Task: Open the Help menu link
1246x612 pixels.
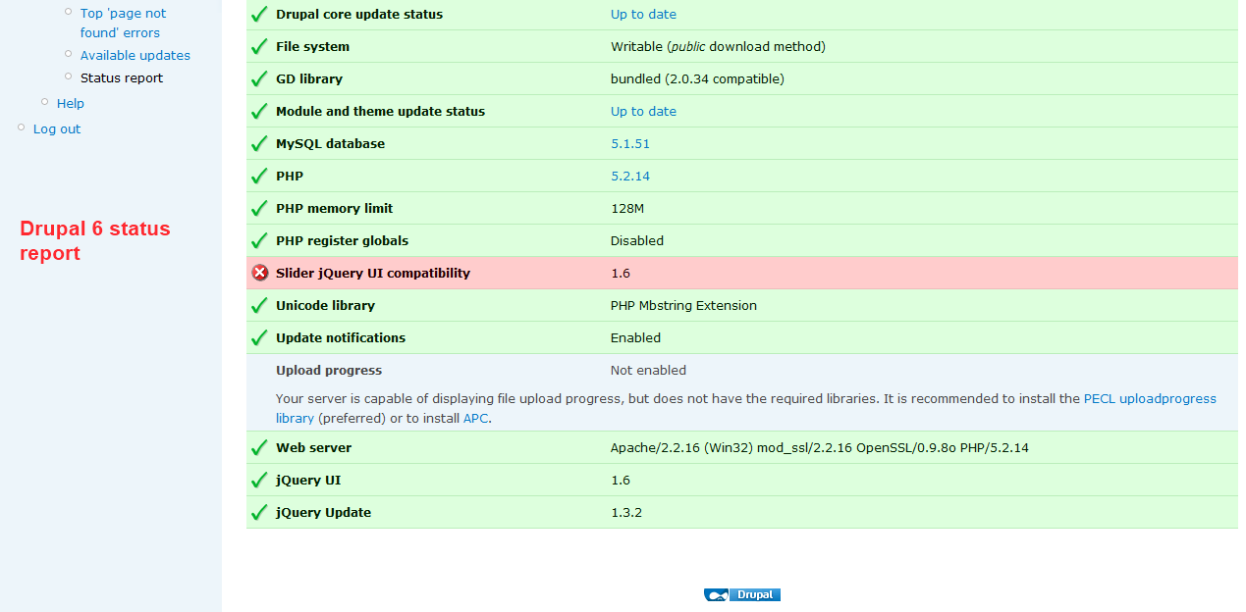Action: click(x=71, y=104)
